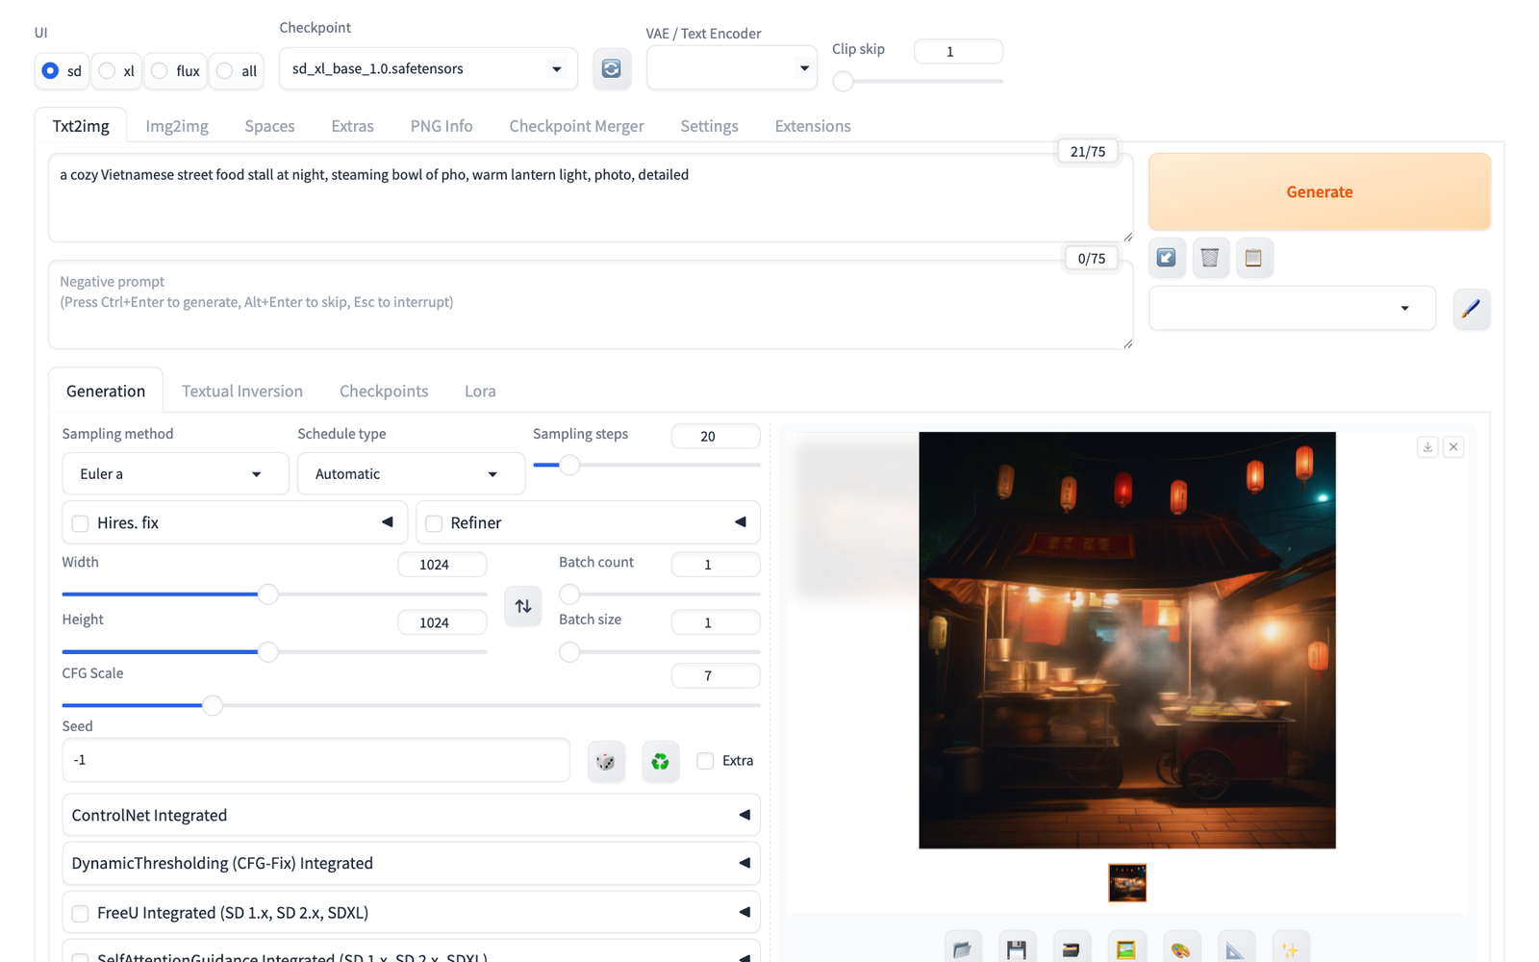Enable the Hires. fix checkbox

point(81,523)
